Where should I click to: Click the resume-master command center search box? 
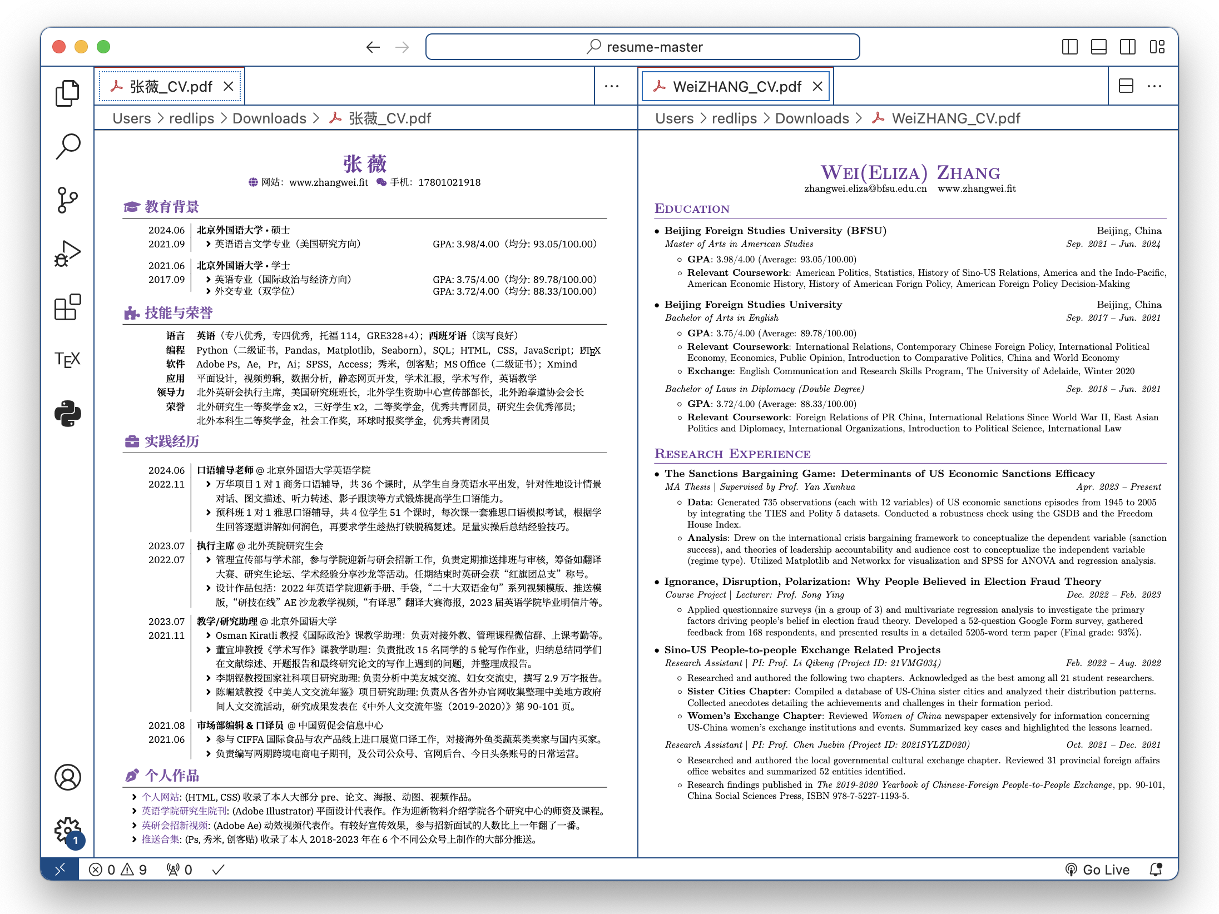pyautogui.click(x=642, y=47)
